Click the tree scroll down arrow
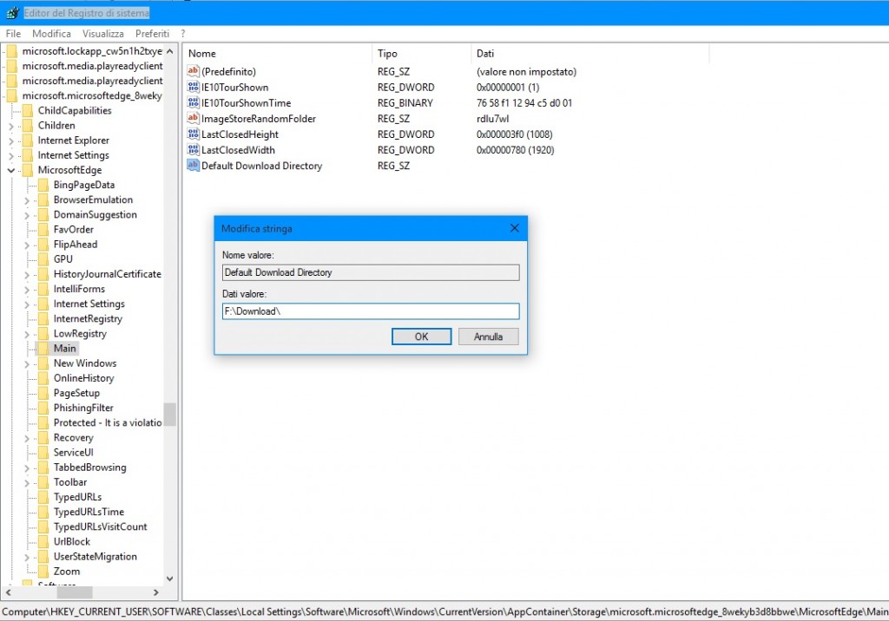This screenshot has height=621, width=889. pos(169,579)
